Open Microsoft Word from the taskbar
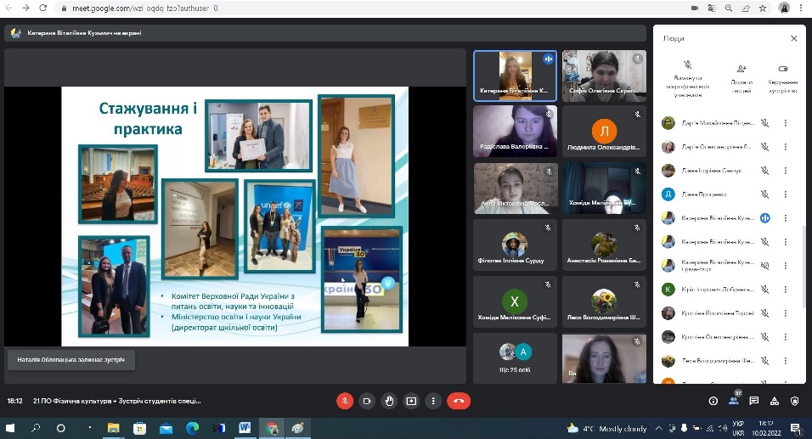This screenshot has height=439, width=812. point(245,428)
